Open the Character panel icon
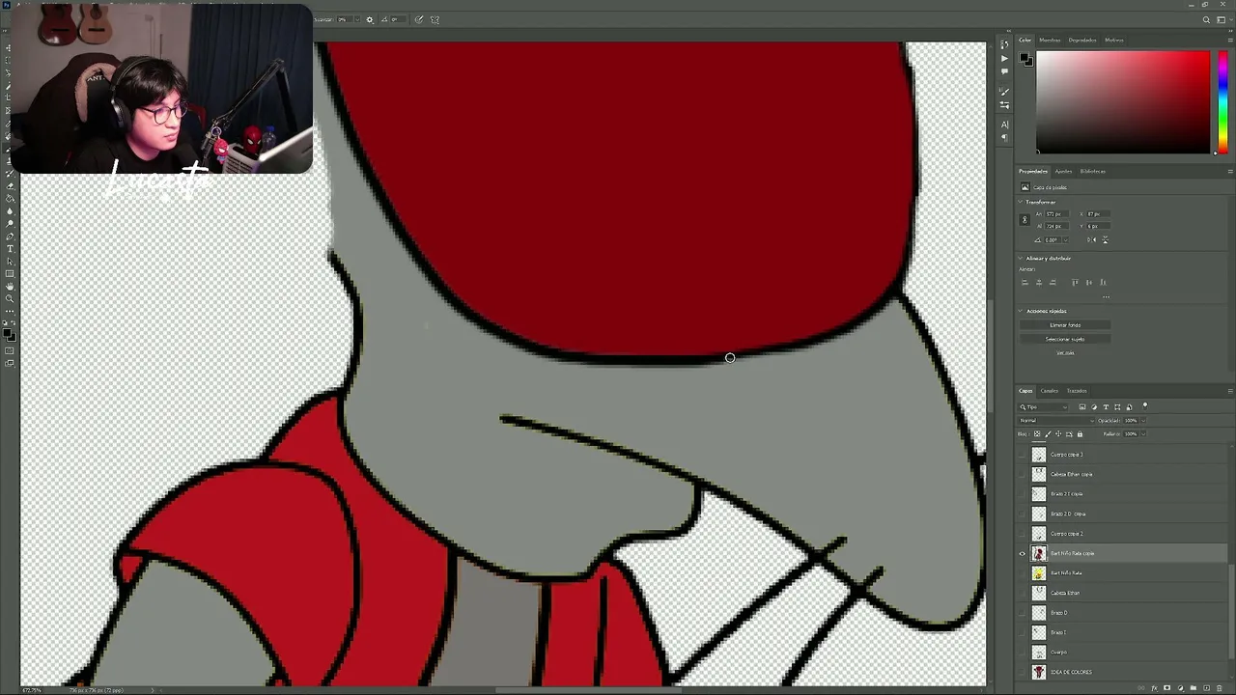The image size is (1236, 695). tap(1005, 125)
